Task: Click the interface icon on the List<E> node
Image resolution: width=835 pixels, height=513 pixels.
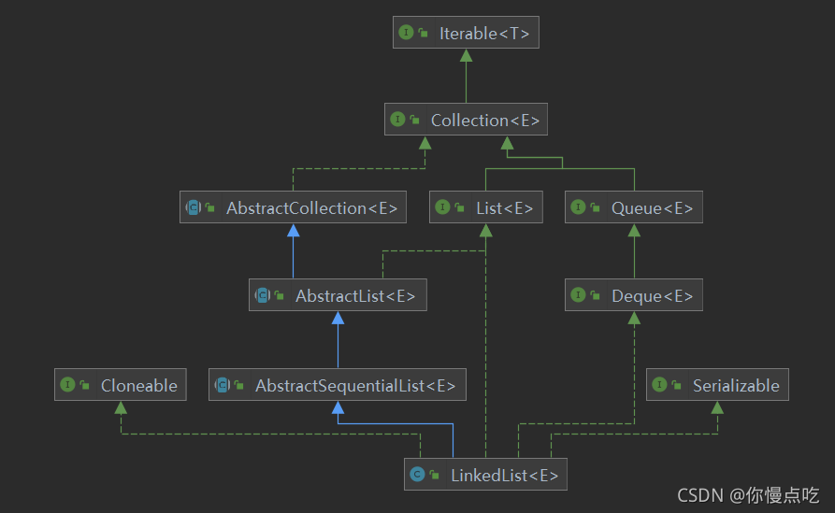Action: (x=442, y=207)
